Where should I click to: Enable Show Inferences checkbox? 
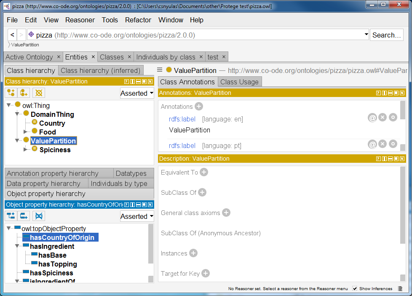(354, 288)
